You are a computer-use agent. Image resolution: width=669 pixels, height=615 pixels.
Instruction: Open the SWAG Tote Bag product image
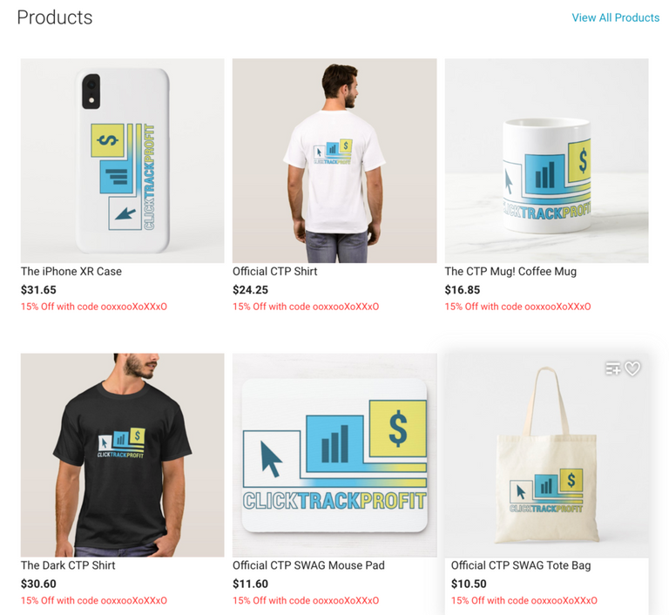(x=546, y=455)
